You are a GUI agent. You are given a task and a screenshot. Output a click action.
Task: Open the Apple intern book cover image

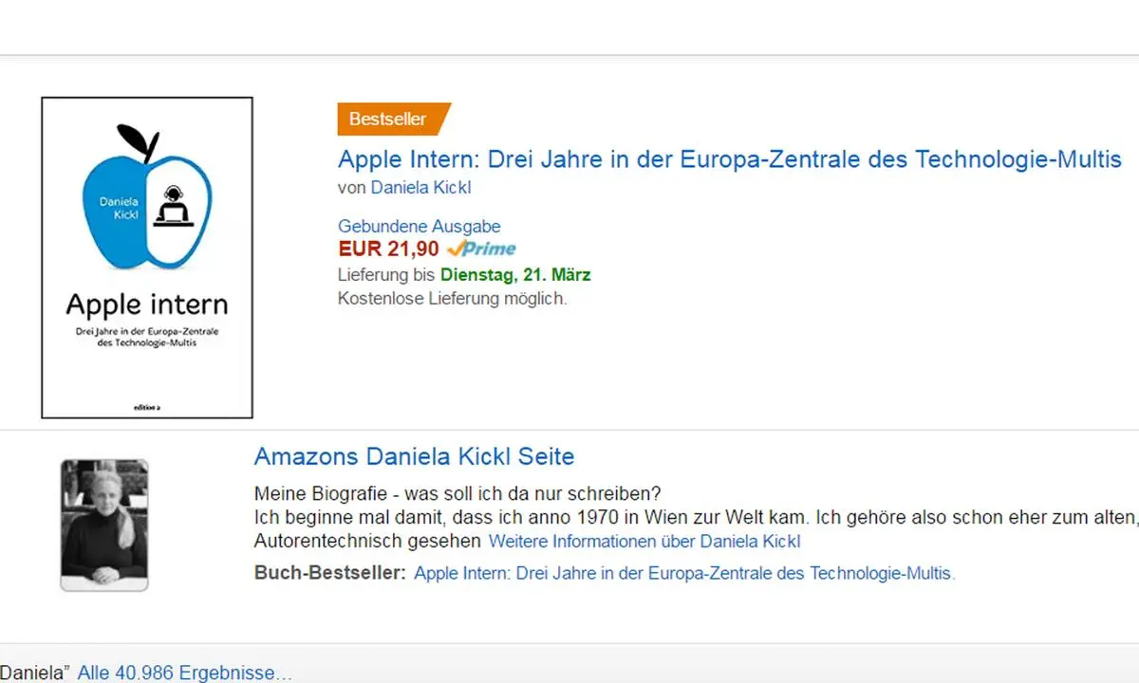pyautogui.click(x=147, y=257)
